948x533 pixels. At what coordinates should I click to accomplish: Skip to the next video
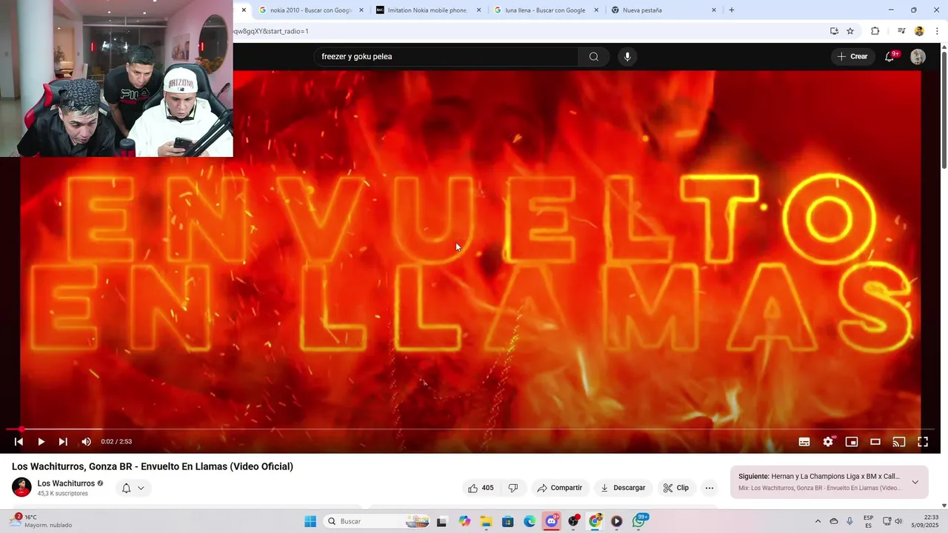pyautogui.click(x=63, y=442)
